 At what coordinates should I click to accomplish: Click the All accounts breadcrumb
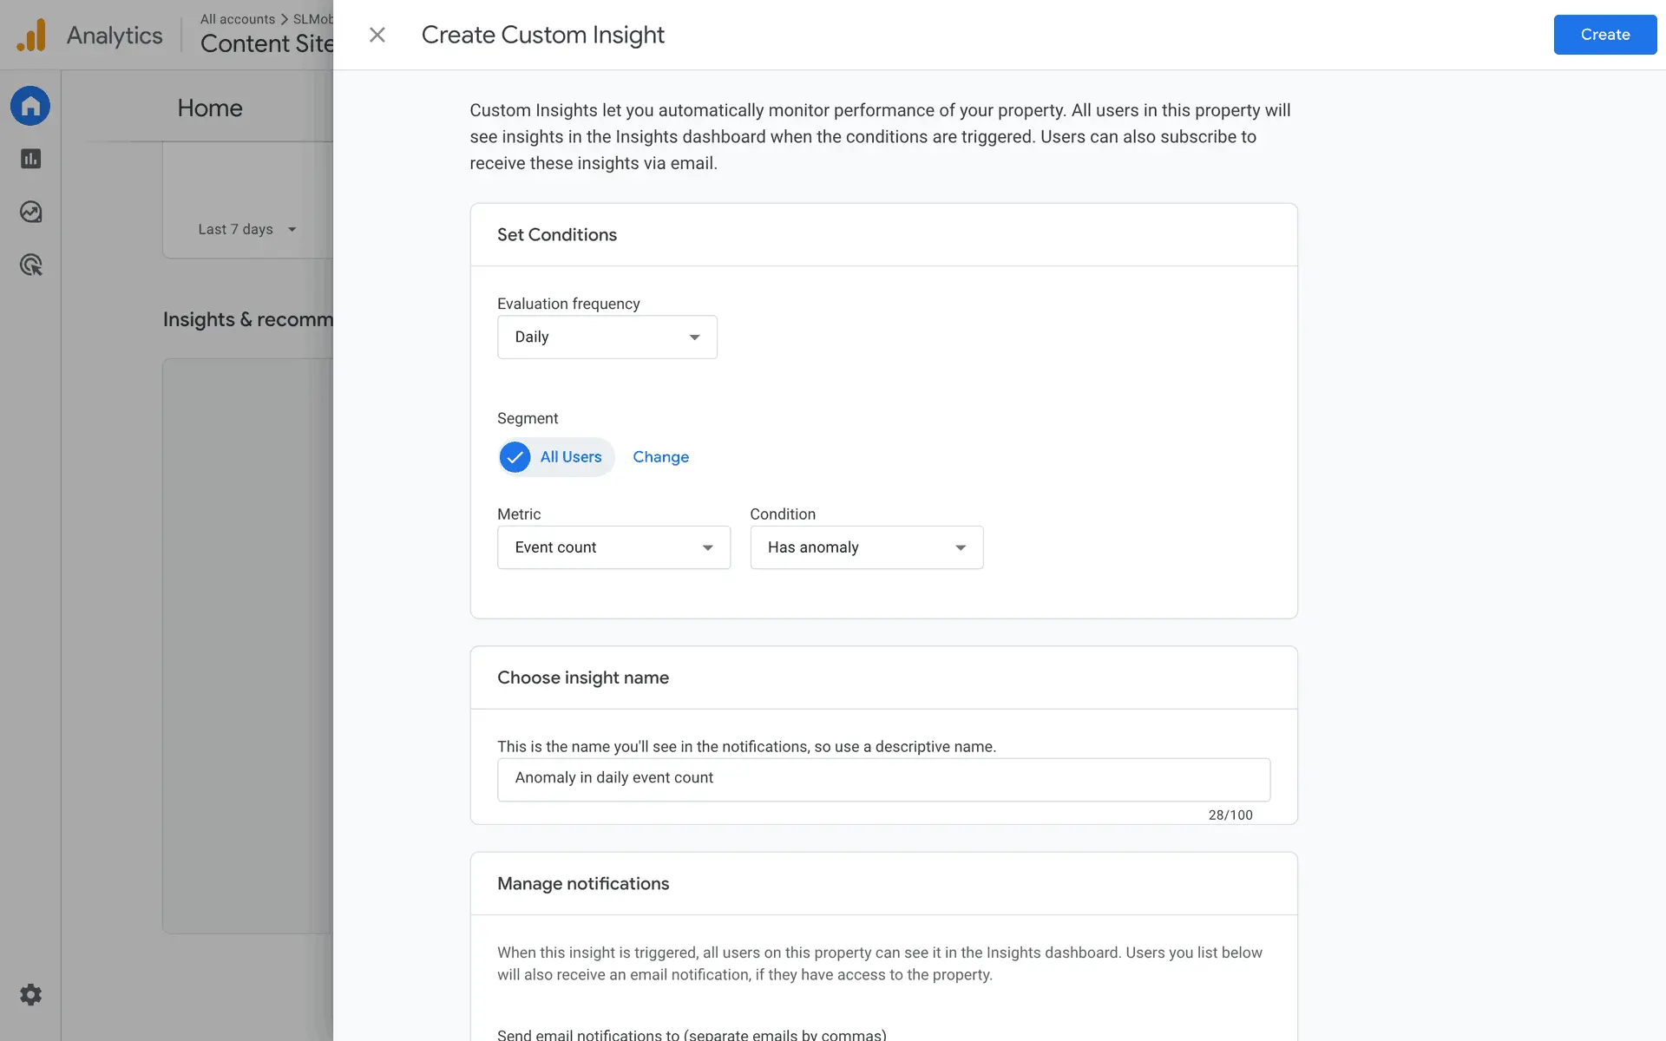click(x=237, y=19)
